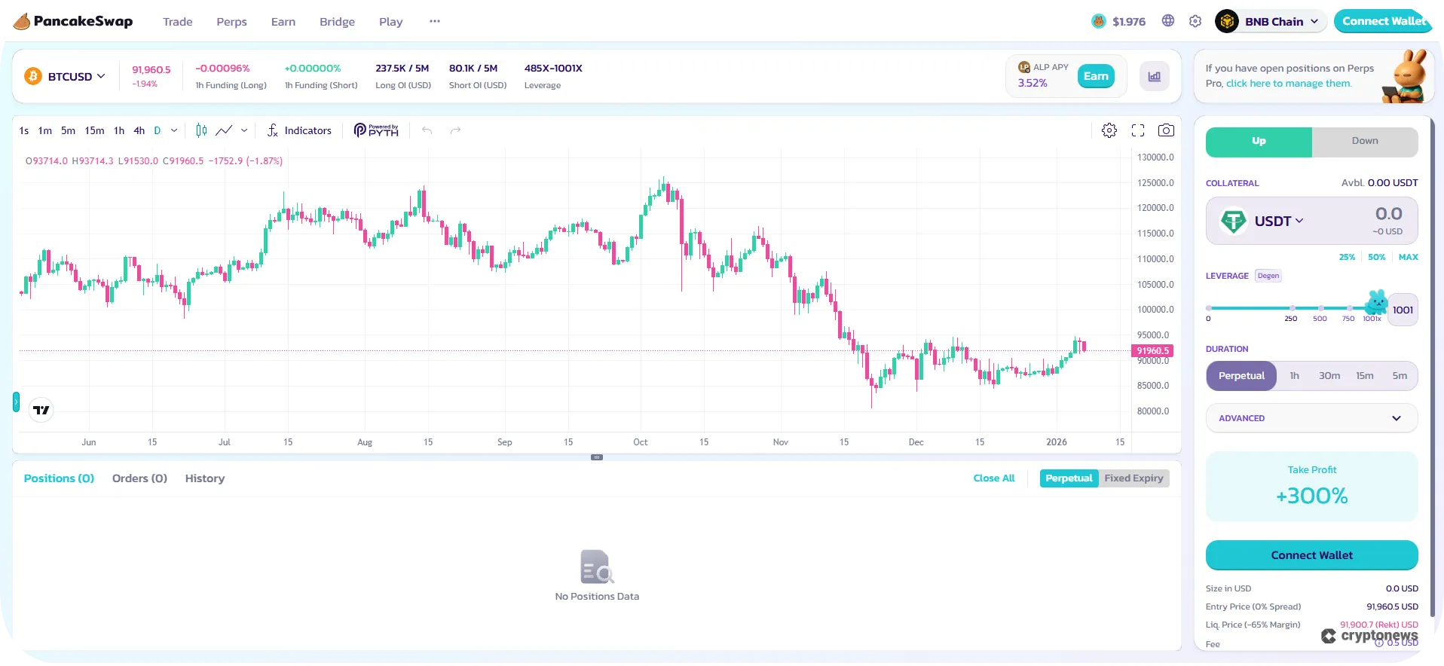The width and height of the screenshot is (1444, 666).
Task: Open the Play menu
Action: pyautogui.click(x=390, y=22)
